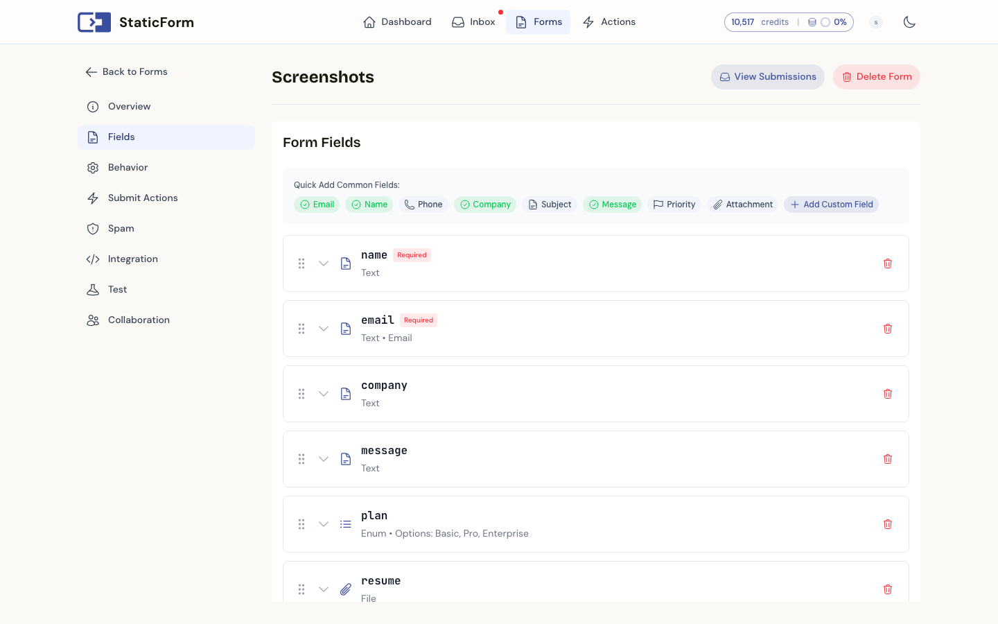Click the Screenshots form title

[323, 77]
